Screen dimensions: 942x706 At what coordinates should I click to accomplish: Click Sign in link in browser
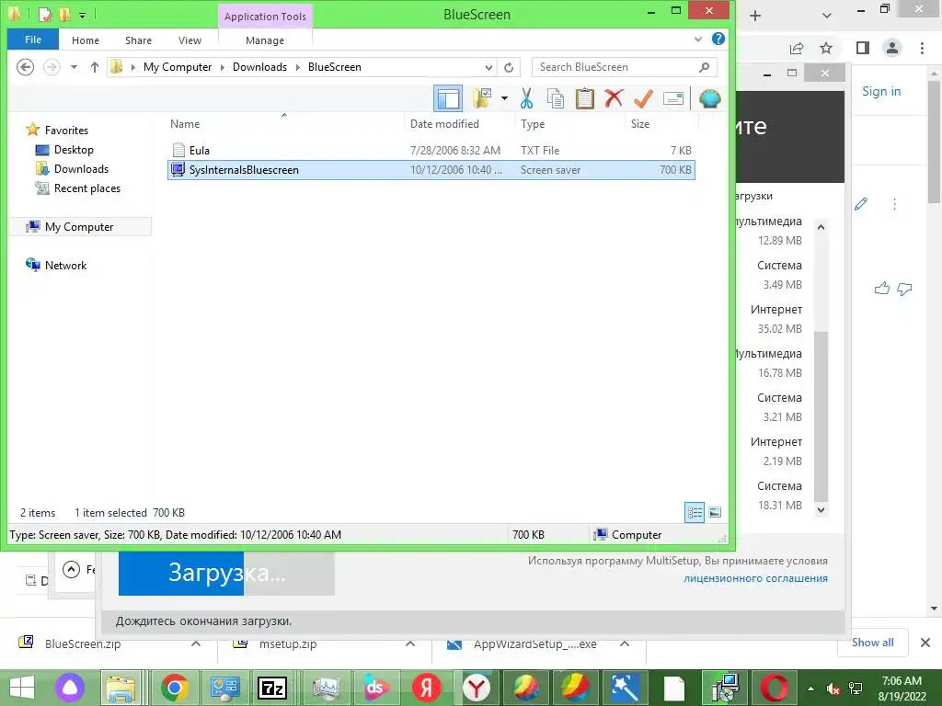pyautogui.click(x=881, y=91)
